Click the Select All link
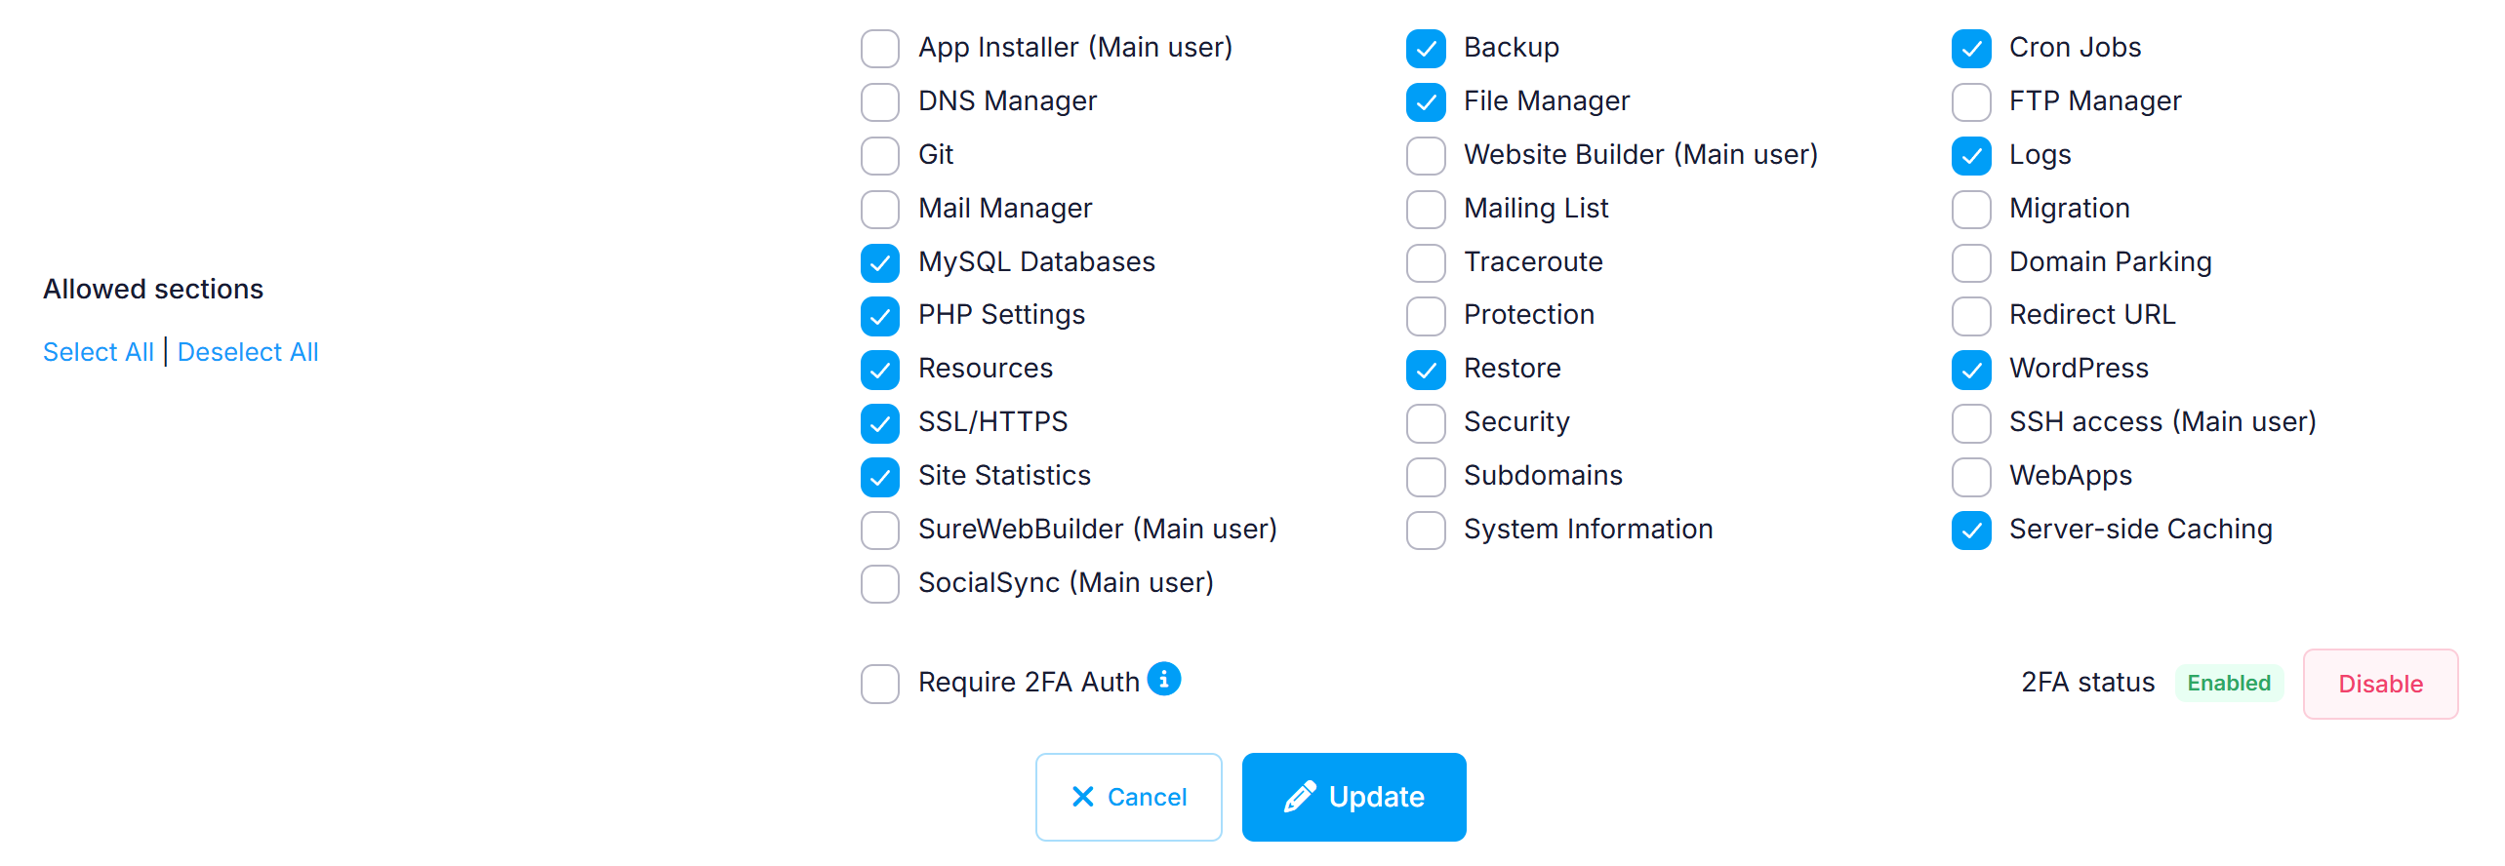This screenshot has width=2505, height=866. (98, 351)
